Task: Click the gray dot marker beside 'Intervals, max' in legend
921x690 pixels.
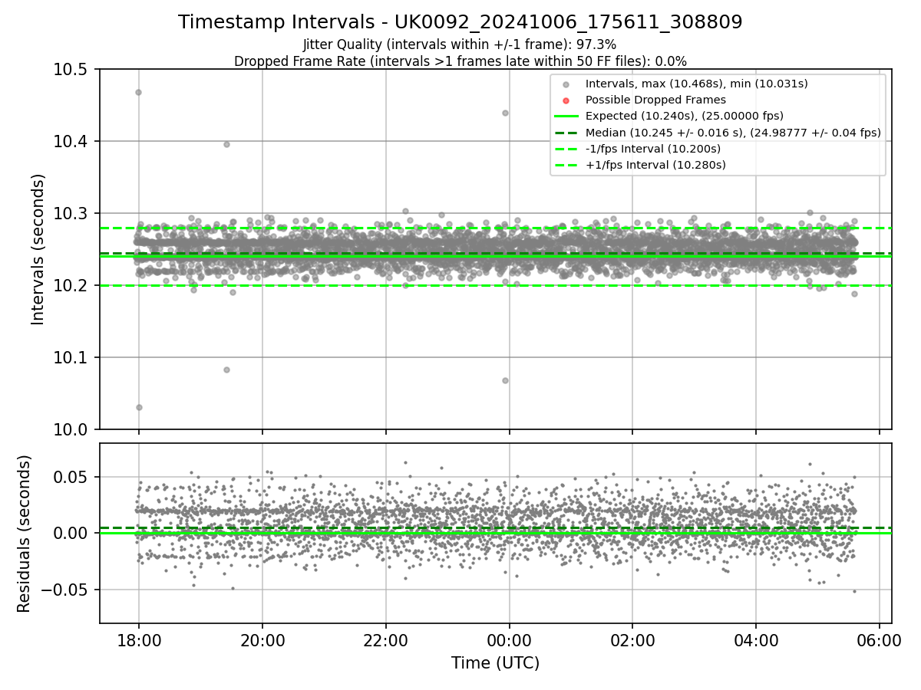Action: 566,84
